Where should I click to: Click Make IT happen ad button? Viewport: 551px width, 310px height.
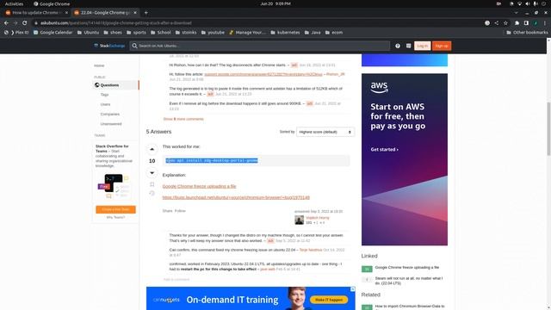tap(329, 300)
